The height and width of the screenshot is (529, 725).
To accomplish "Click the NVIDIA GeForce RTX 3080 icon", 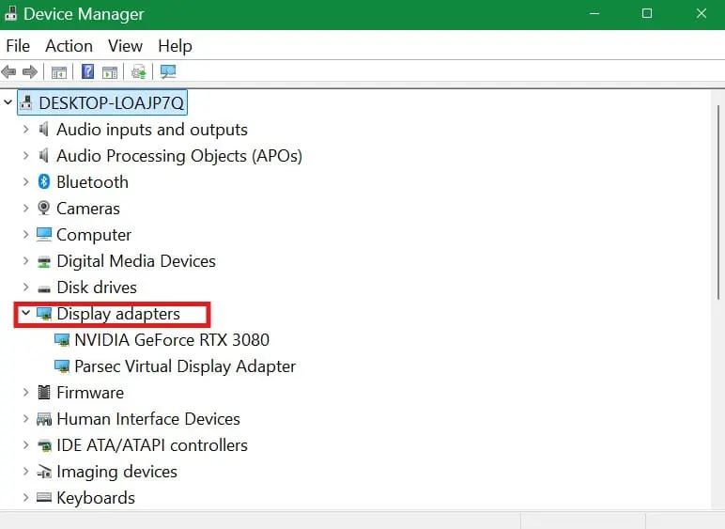I will click(x=62, y=340).
